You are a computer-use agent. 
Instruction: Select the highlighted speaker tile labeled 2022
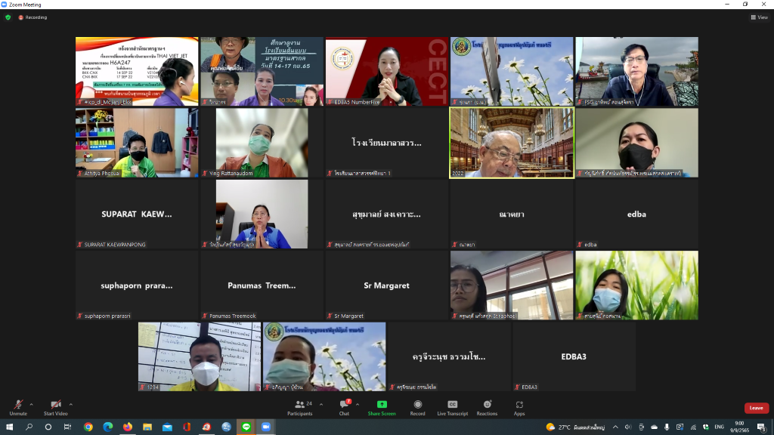pos(512,143)
